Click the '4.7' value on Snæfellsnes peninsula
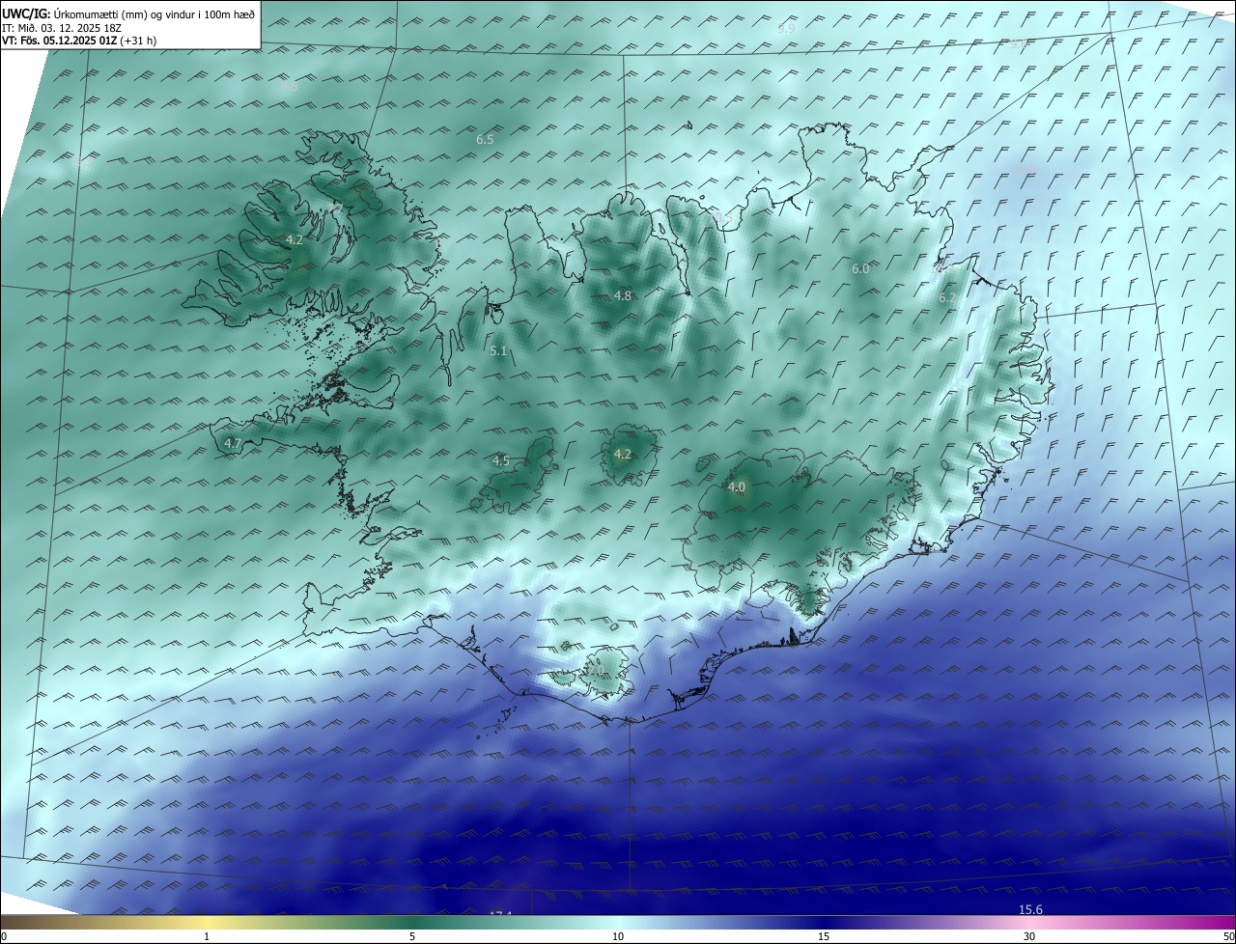The image size is (1236, 944). (233, 444)
